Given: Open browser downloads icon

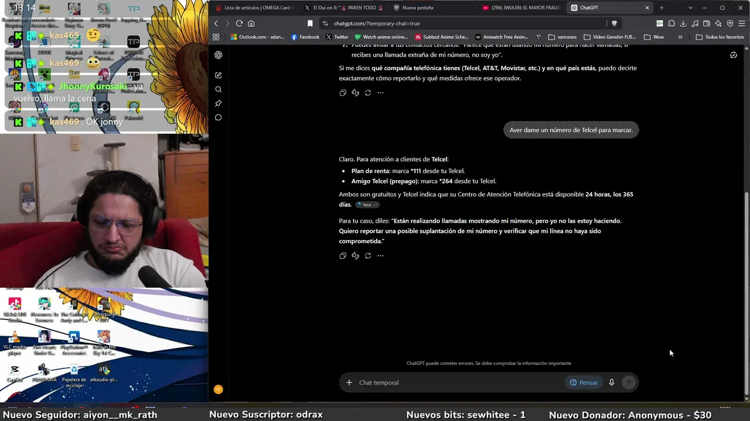Looking at the screenshot, I should 683,23.
